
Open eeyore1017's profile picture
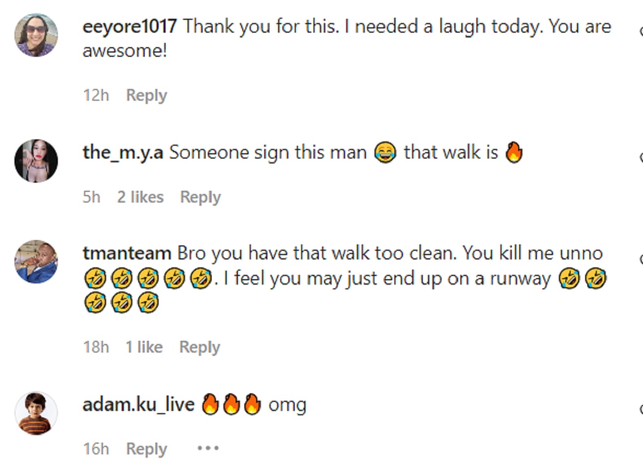(x=36, y=35)
